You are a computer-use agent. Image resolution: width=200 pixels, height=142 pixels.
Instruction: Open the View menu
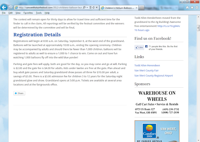point(18,13)
